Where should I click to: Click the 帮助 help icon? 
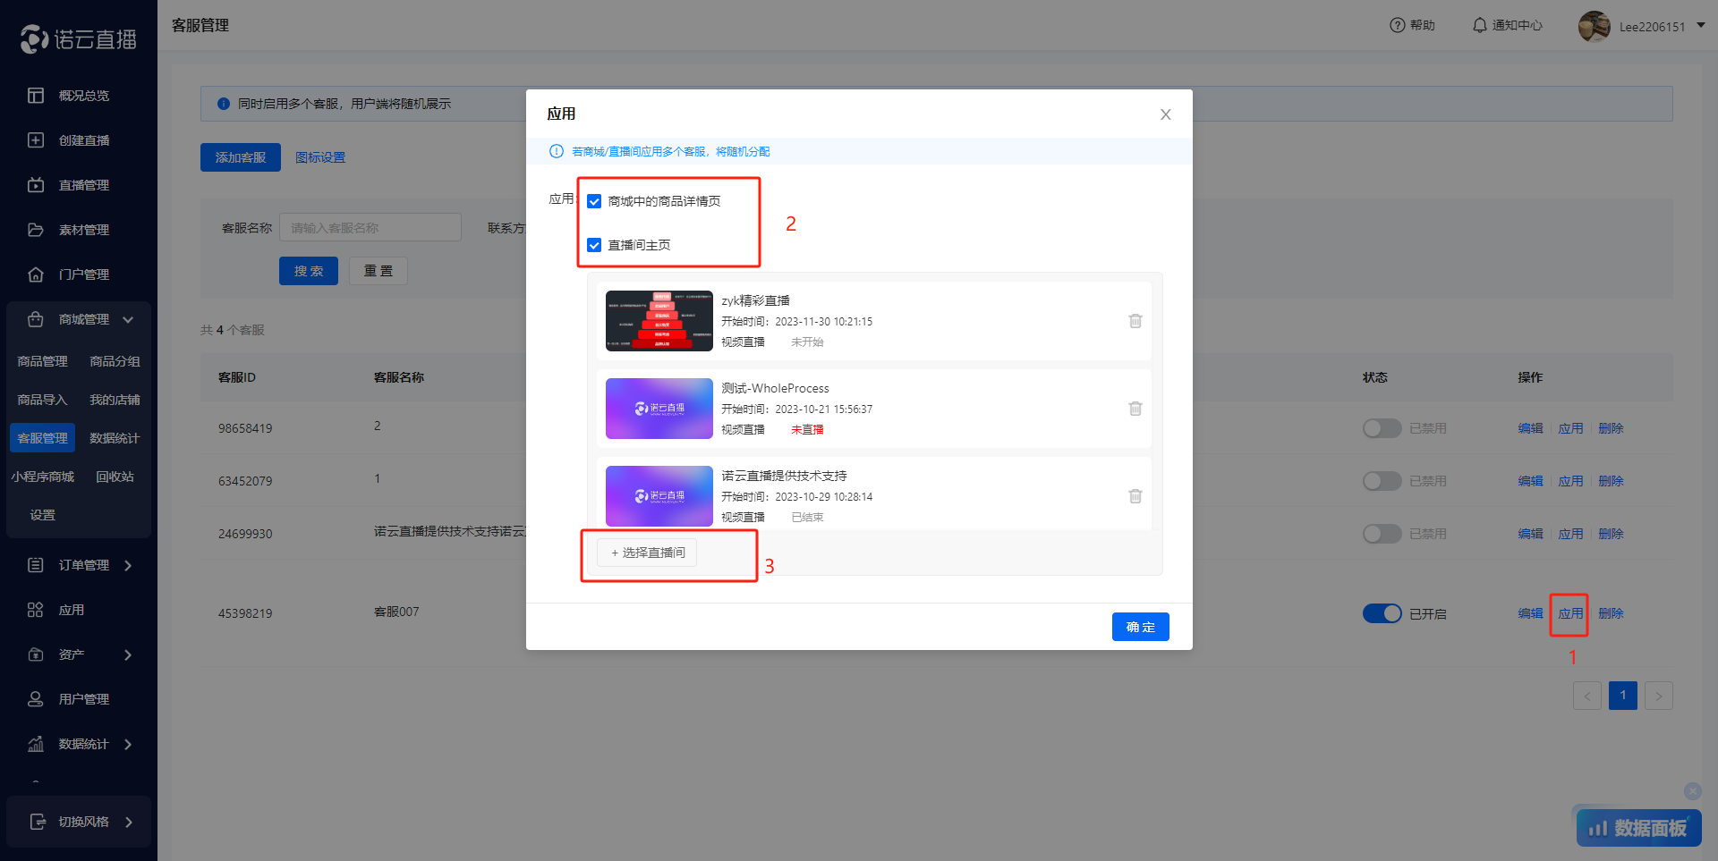tap(1397, 25)
